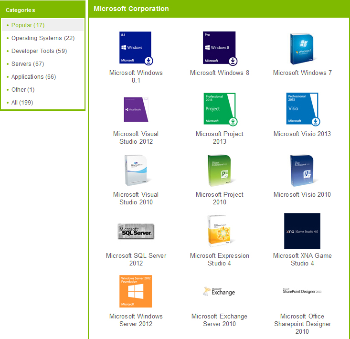Click the Microsoft Visual Studio 2010 text link

(x=136, y=198)
